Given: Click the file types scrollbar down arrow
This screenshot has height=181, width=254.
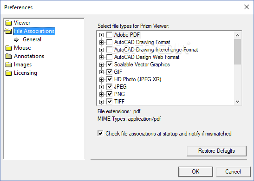Looking at the screenshot, I should pyautogui.click(x=237, y=102).
